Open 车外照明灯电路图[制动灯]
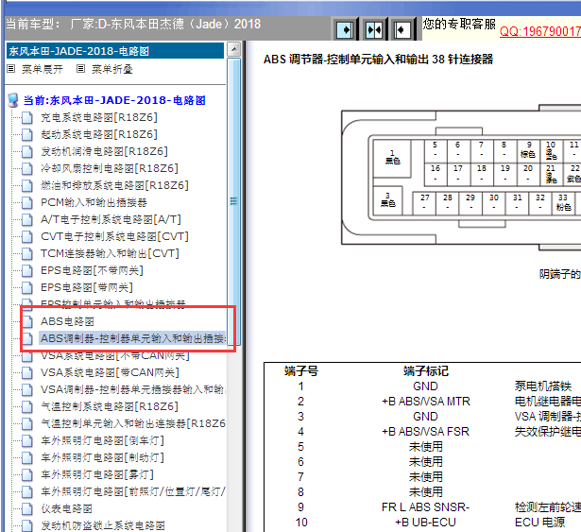 coord(102,458)
